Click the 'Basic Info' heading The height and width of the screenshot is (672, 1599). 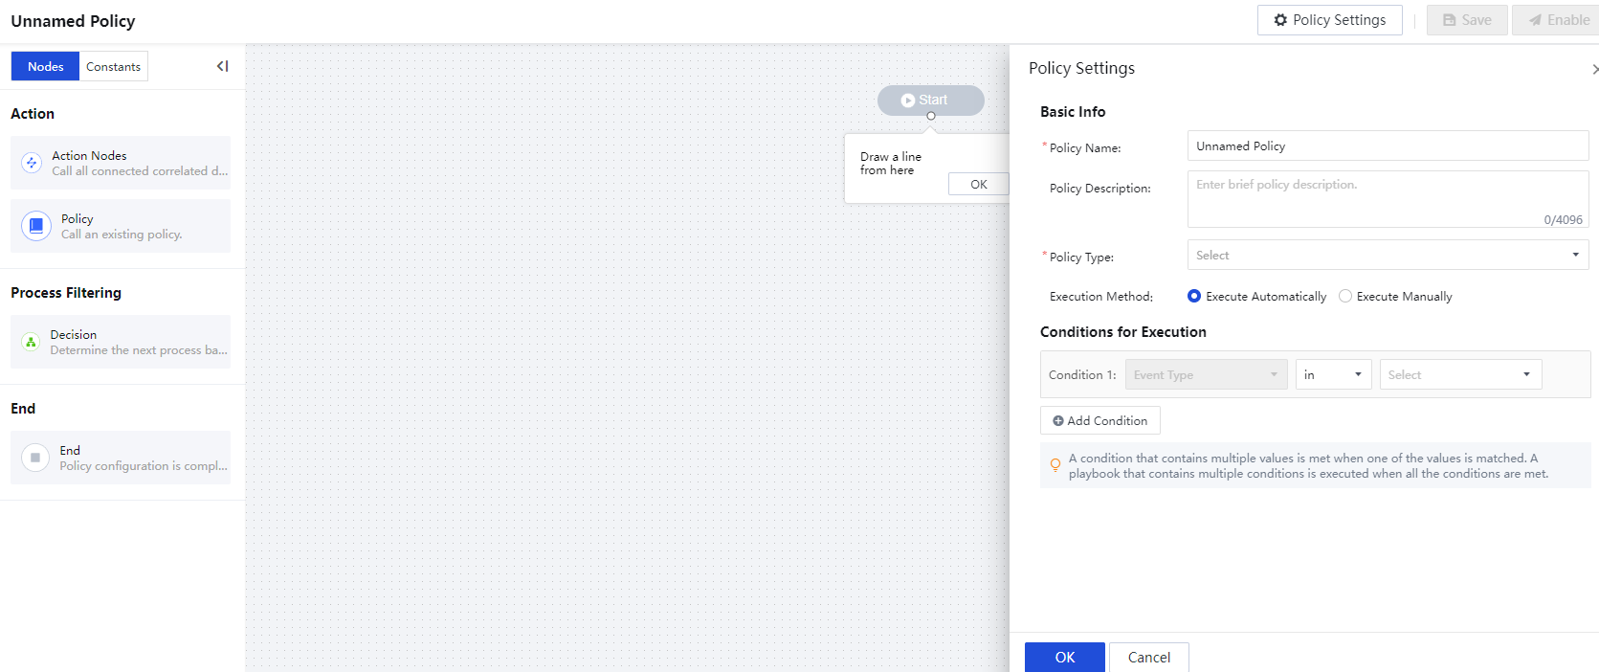click(x=1073, y=112)
